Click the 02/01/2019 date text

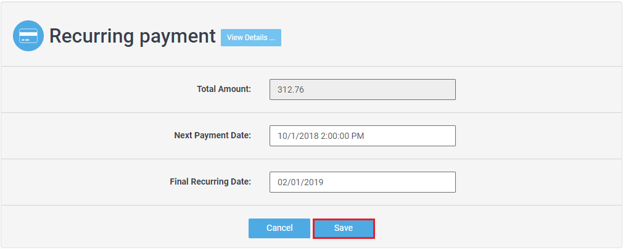(x=301, y=182)
